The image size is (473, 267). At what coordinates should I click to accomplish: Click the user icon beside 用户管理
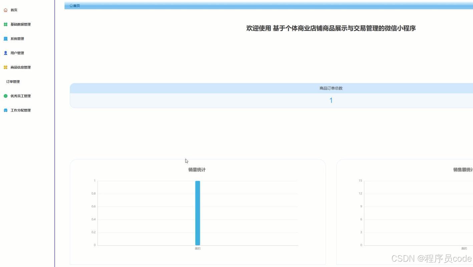point(5,53)
